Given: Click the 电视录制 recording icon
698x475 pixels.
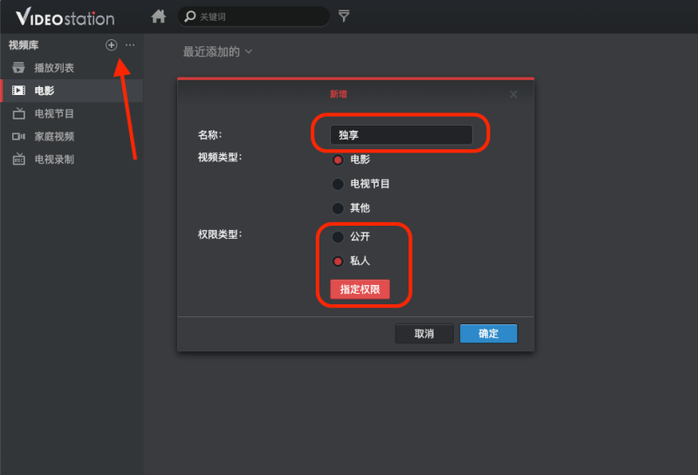Looking at the screenshot, I should click(18, 159).
